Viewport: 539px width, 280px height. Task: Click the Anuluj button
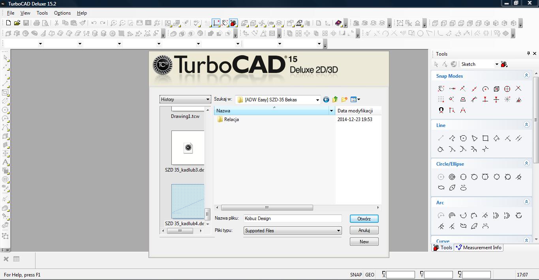(x=364, y=230)
